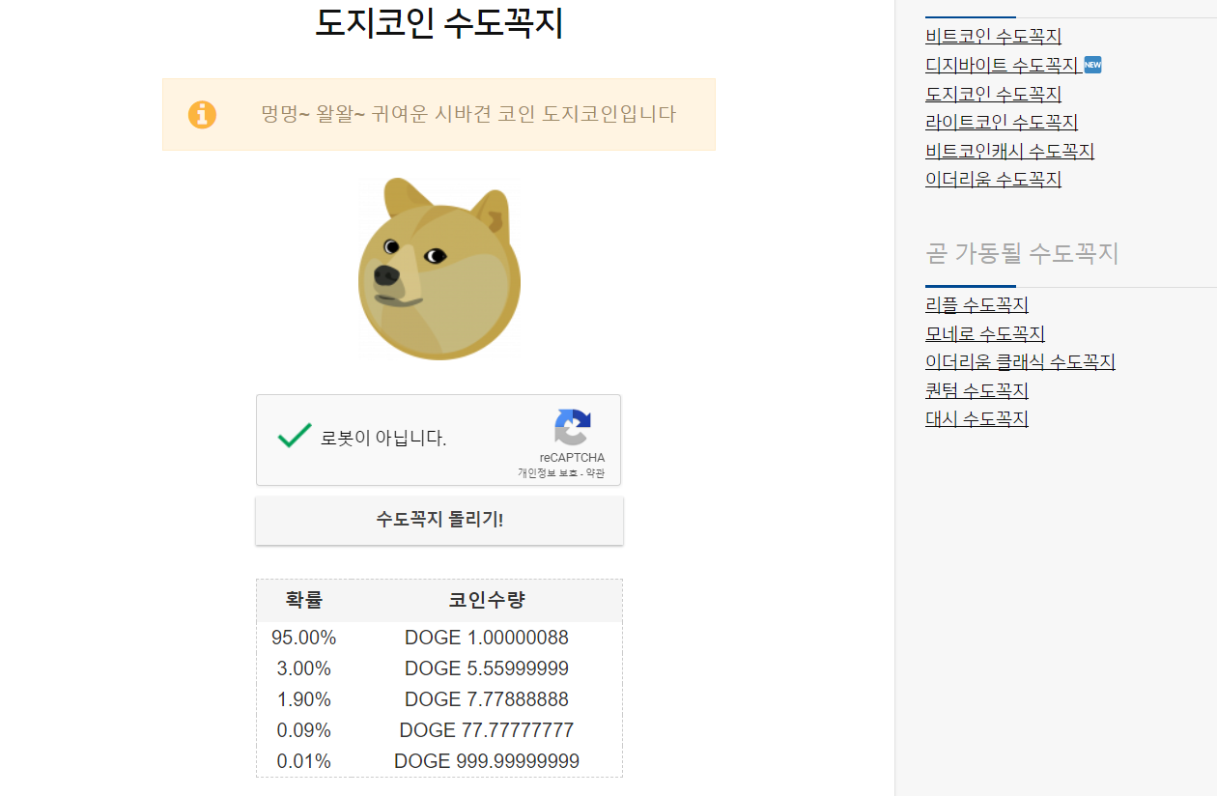
Task: Click the NEW badge next to 디지바이트 수도꼭지
Action: [x=1092, y=65]
